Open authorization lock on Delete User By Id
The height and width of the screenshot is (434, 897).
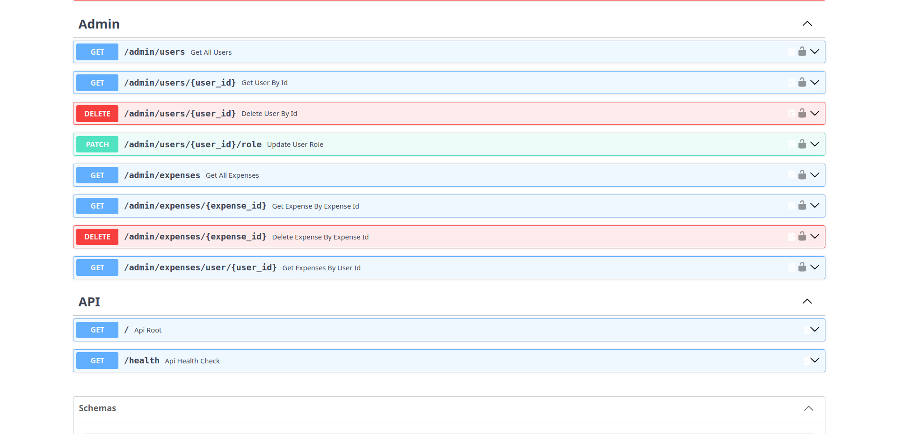coord(802,113)
